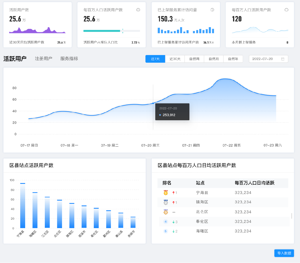The height and width of the screenshot is (263, 300).
Task: Click rank 4 badge for 奉化区
Action: tap(166, 222)
